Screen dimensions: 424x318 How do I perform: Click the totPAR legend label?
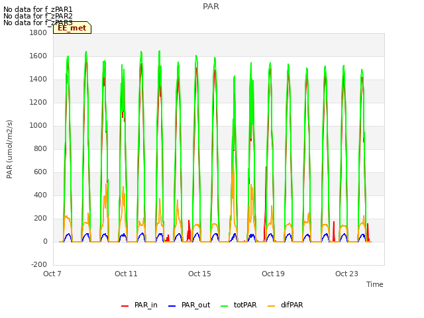[x=245, y=305]
